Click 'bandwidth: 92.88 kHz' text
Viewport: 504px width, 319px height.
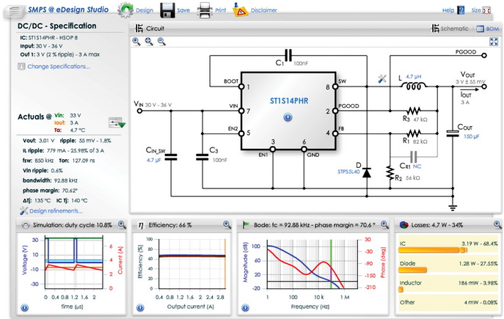pyautogui.click(x=50, y=180)
